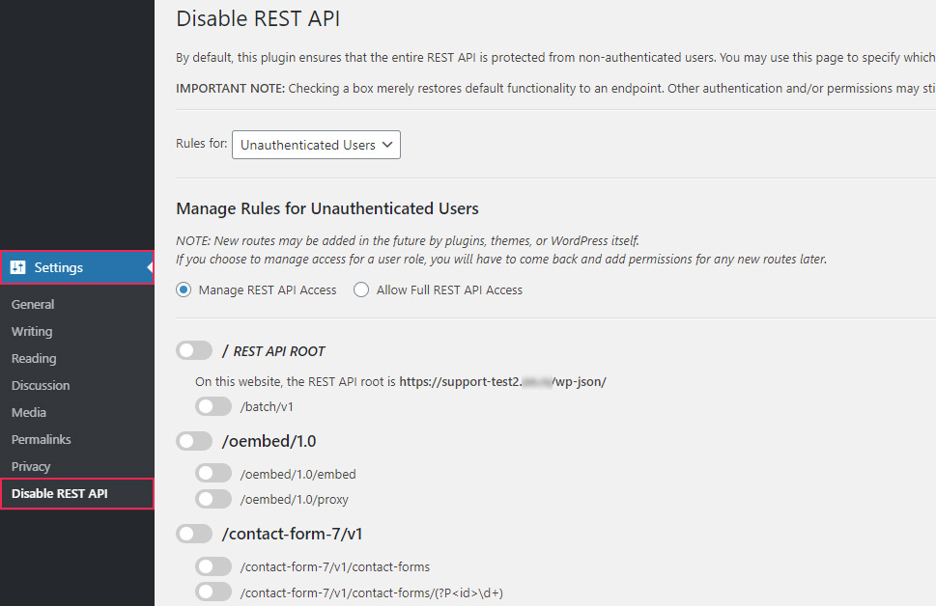The width and height of the screenshot is (936, 606).
Task: Toggle the /contact-form-7/v1 namespace switch
Action: point(194,534)
